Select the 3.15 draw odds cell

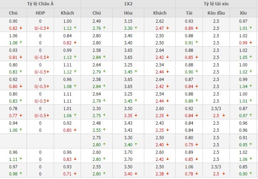tap(128, 21)
